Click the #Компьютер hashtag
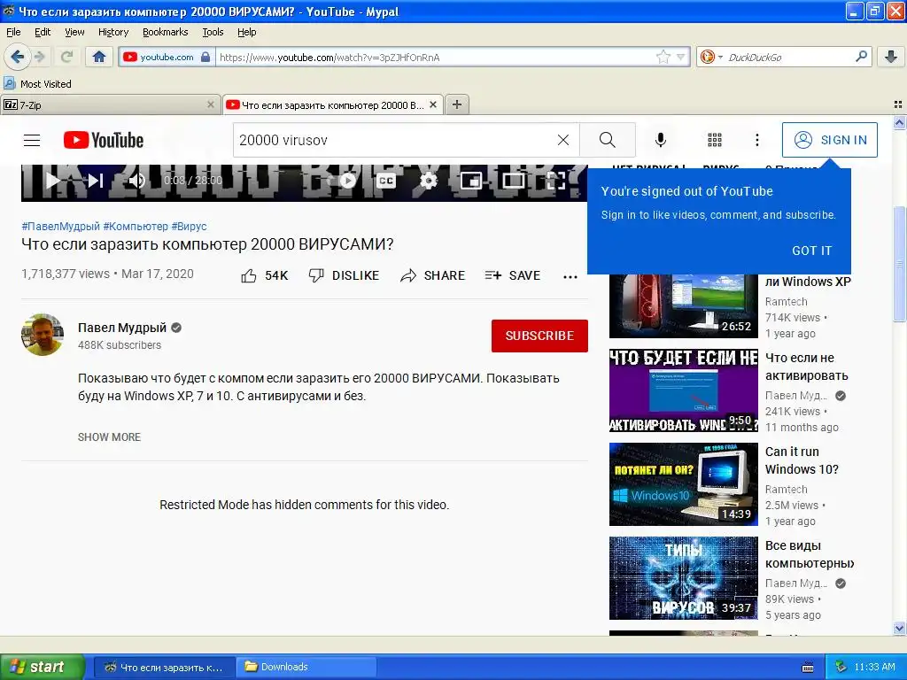The image size is (907, 680). [x=136, y=227]
